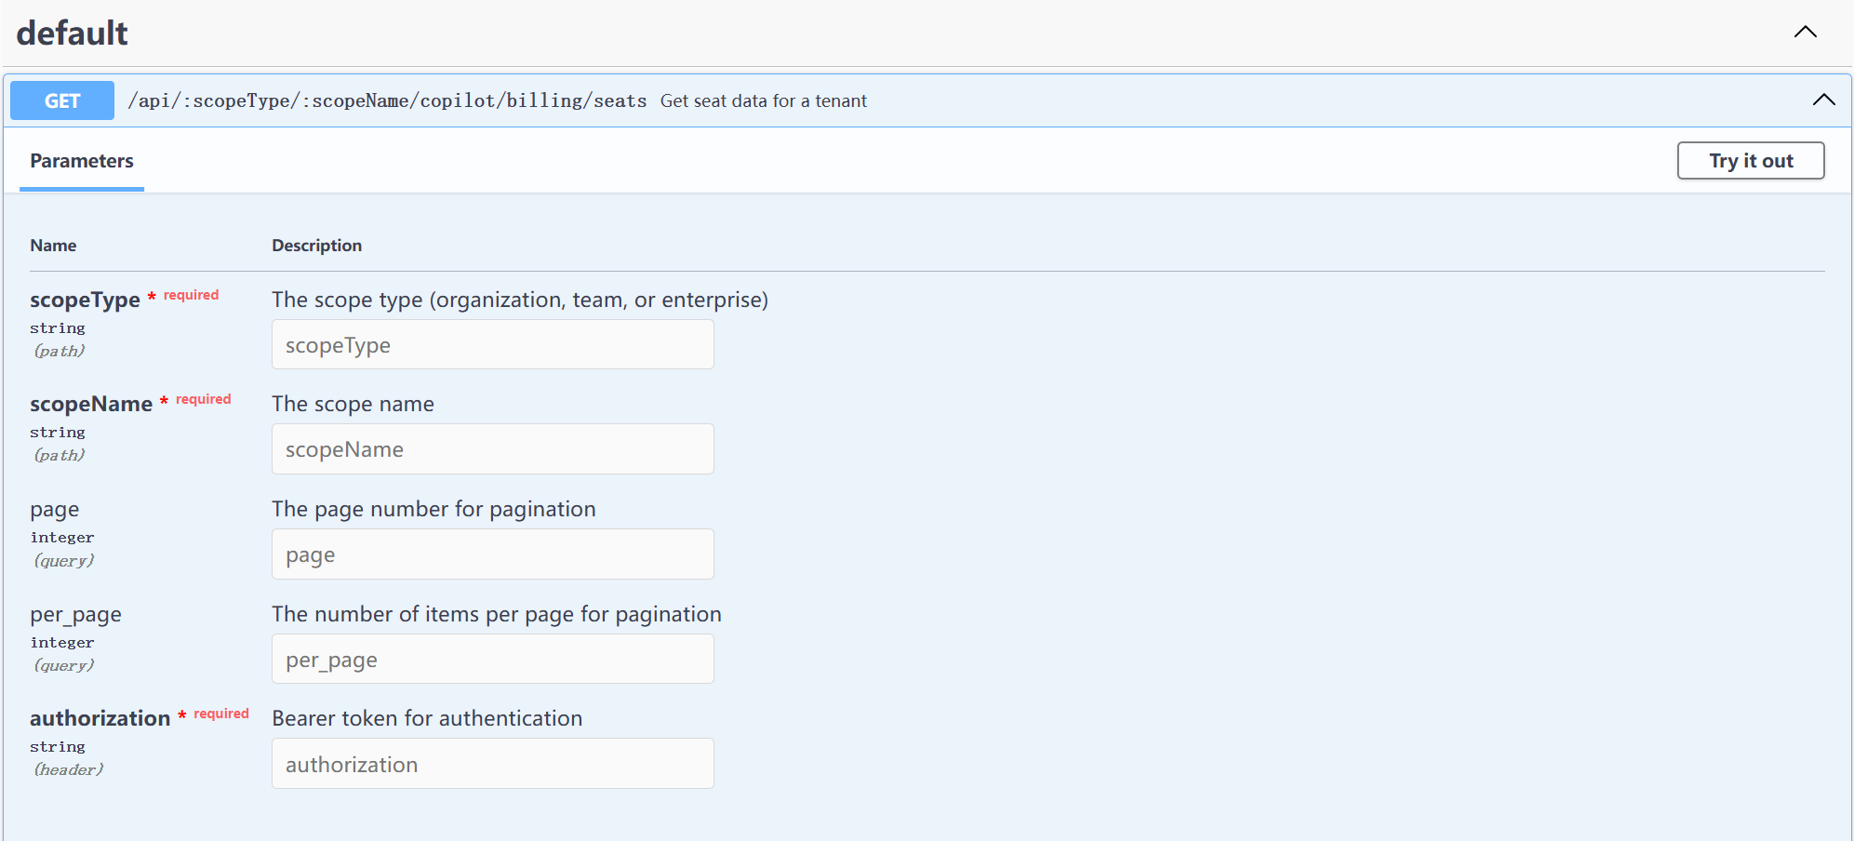Click 'Bearer token for authentication' description
Screen dimensions: 1854x841
coord(427,718)
